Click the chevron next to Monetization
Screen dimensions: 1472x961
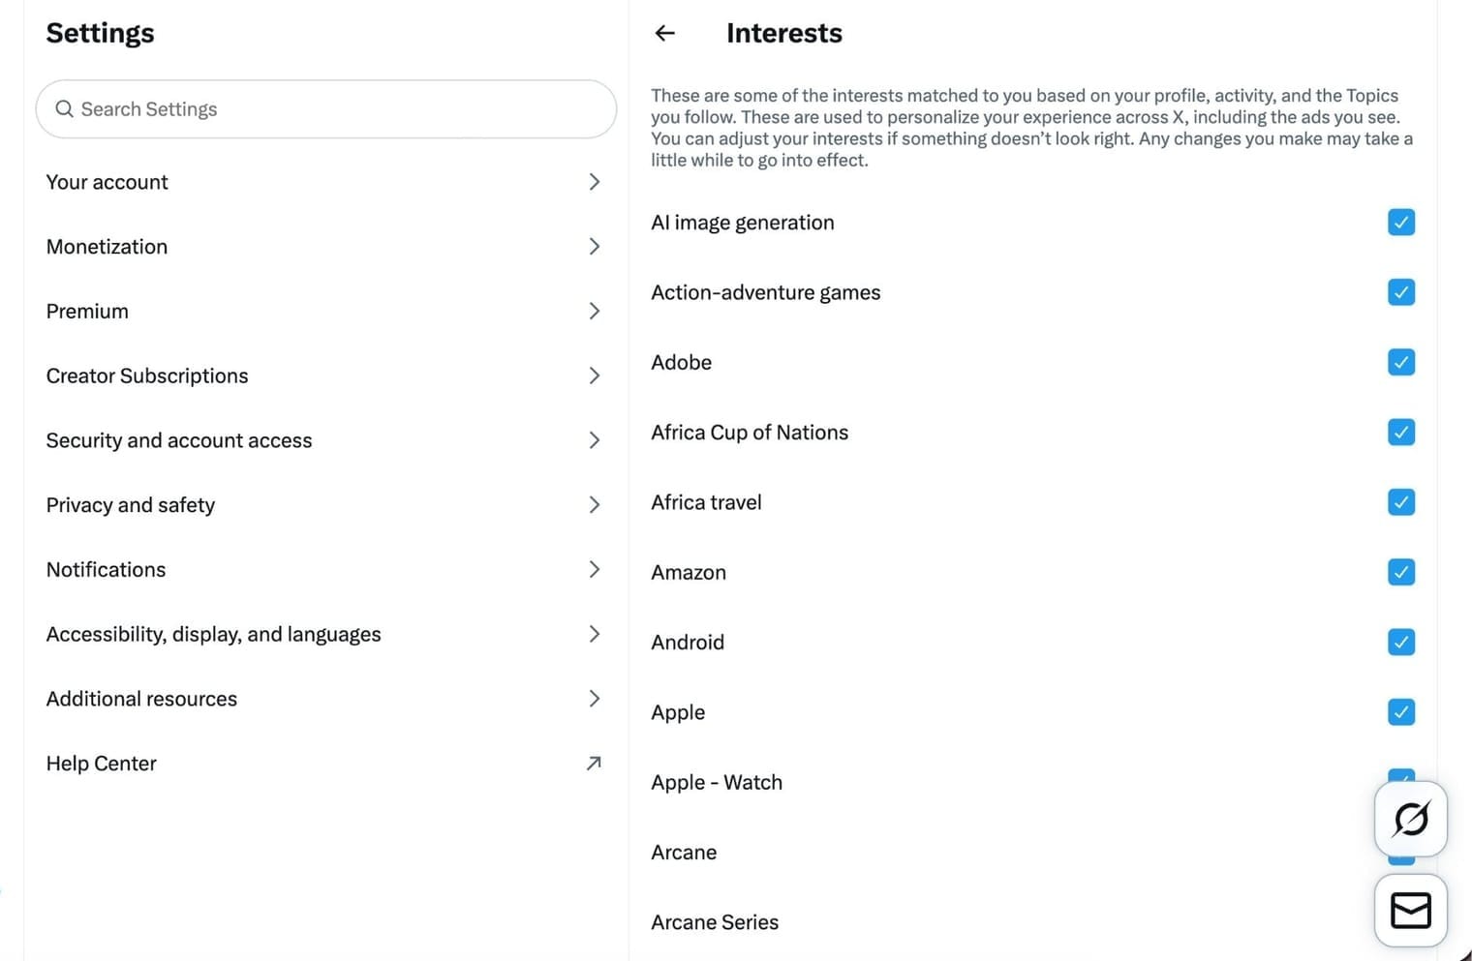coord(594,247)
